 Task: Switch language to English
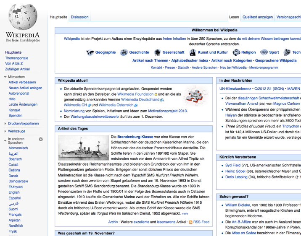coord(14,192)
